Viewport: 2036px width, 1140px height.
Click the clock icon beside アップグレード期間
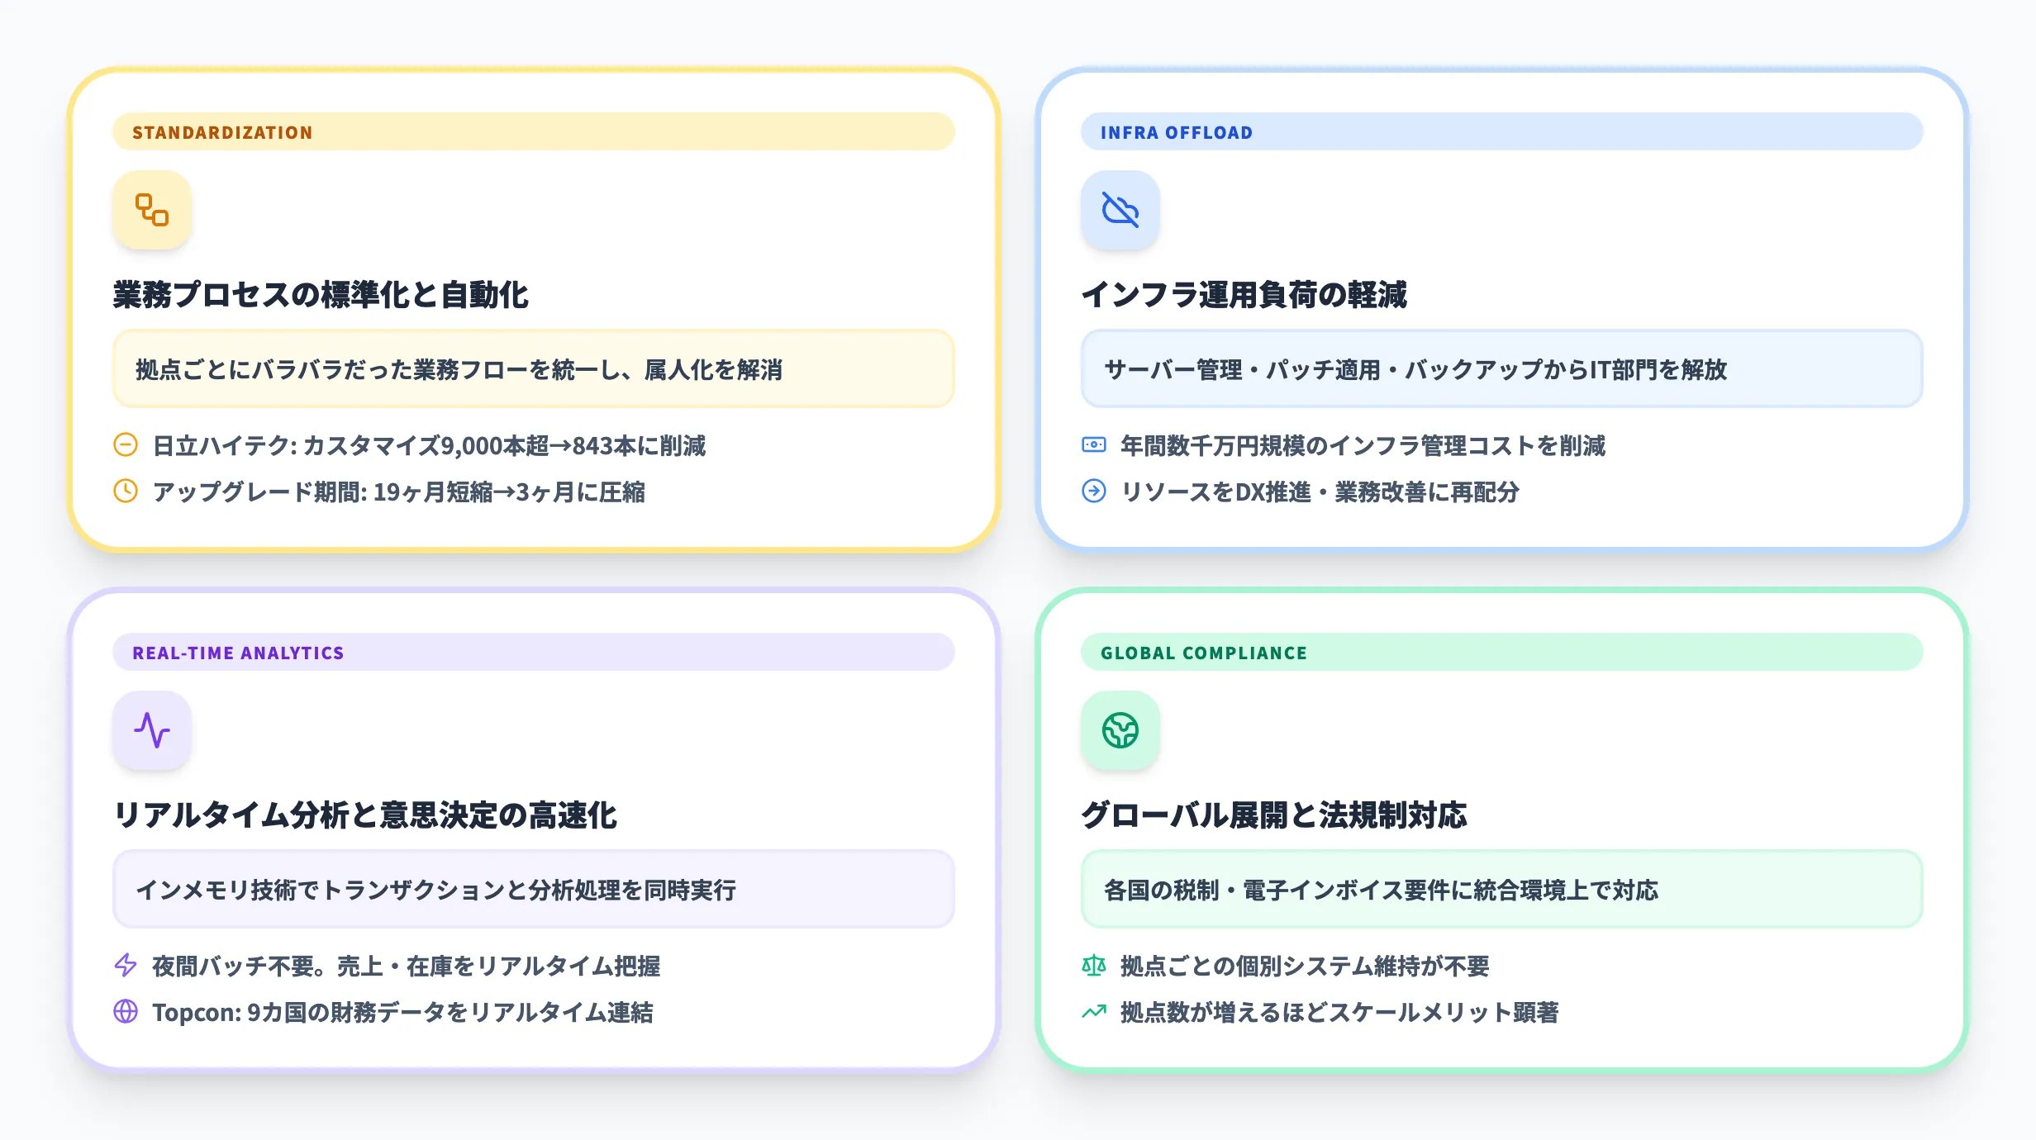126,492
